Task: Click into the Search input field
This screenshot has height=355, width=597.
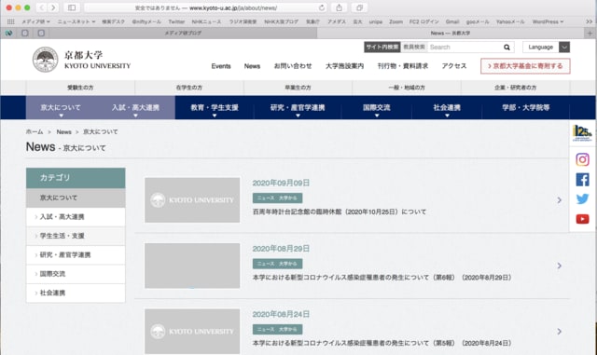Action: pos(465,48)
